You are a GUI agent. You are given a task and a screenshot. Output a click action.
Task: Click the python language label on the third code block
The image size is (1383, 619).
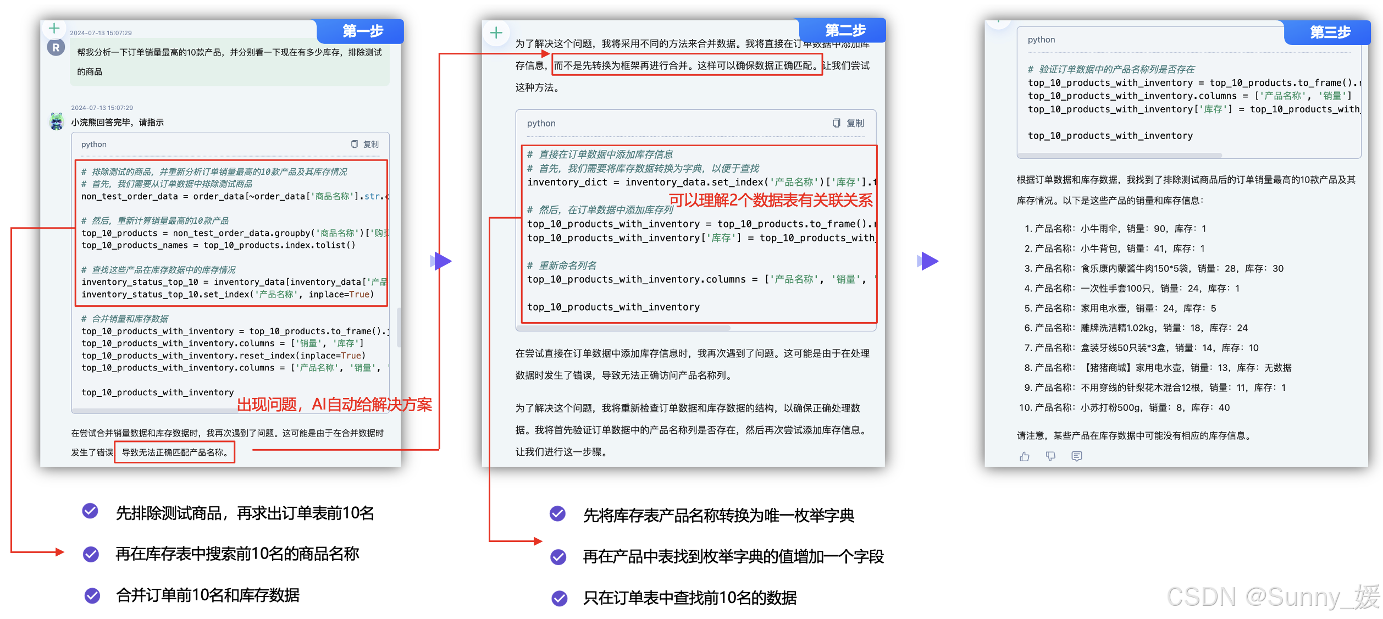(1042, 39)
